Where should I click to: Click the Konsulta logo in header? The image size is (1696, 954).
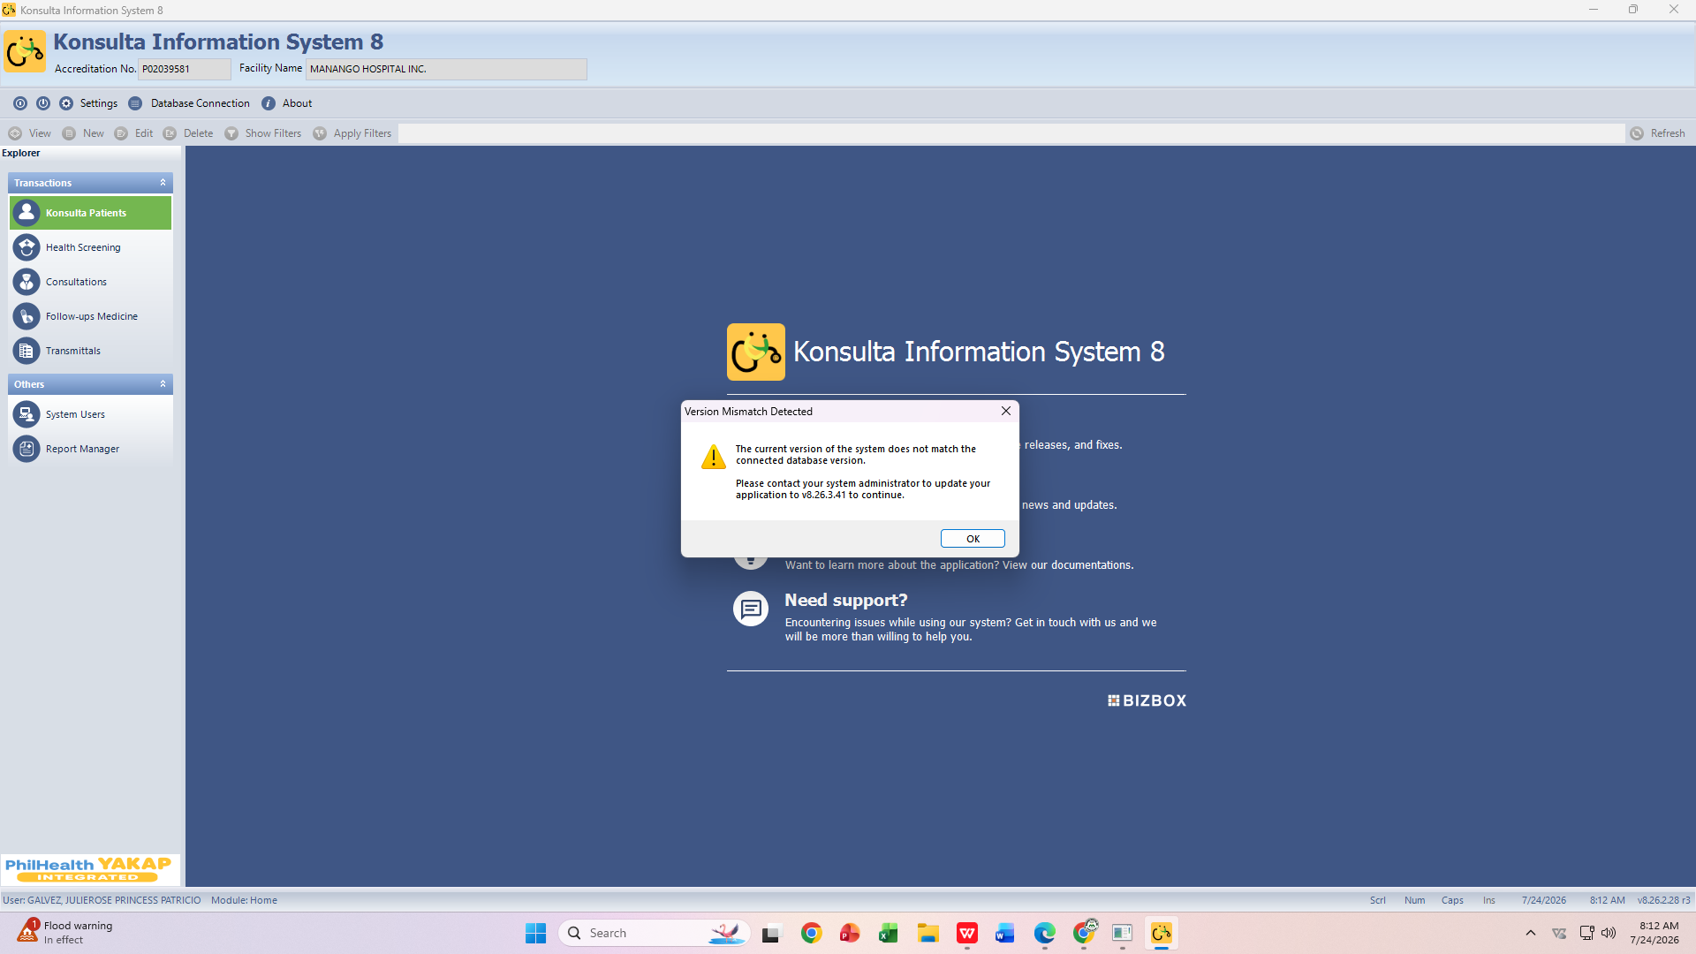click(25, 51)
